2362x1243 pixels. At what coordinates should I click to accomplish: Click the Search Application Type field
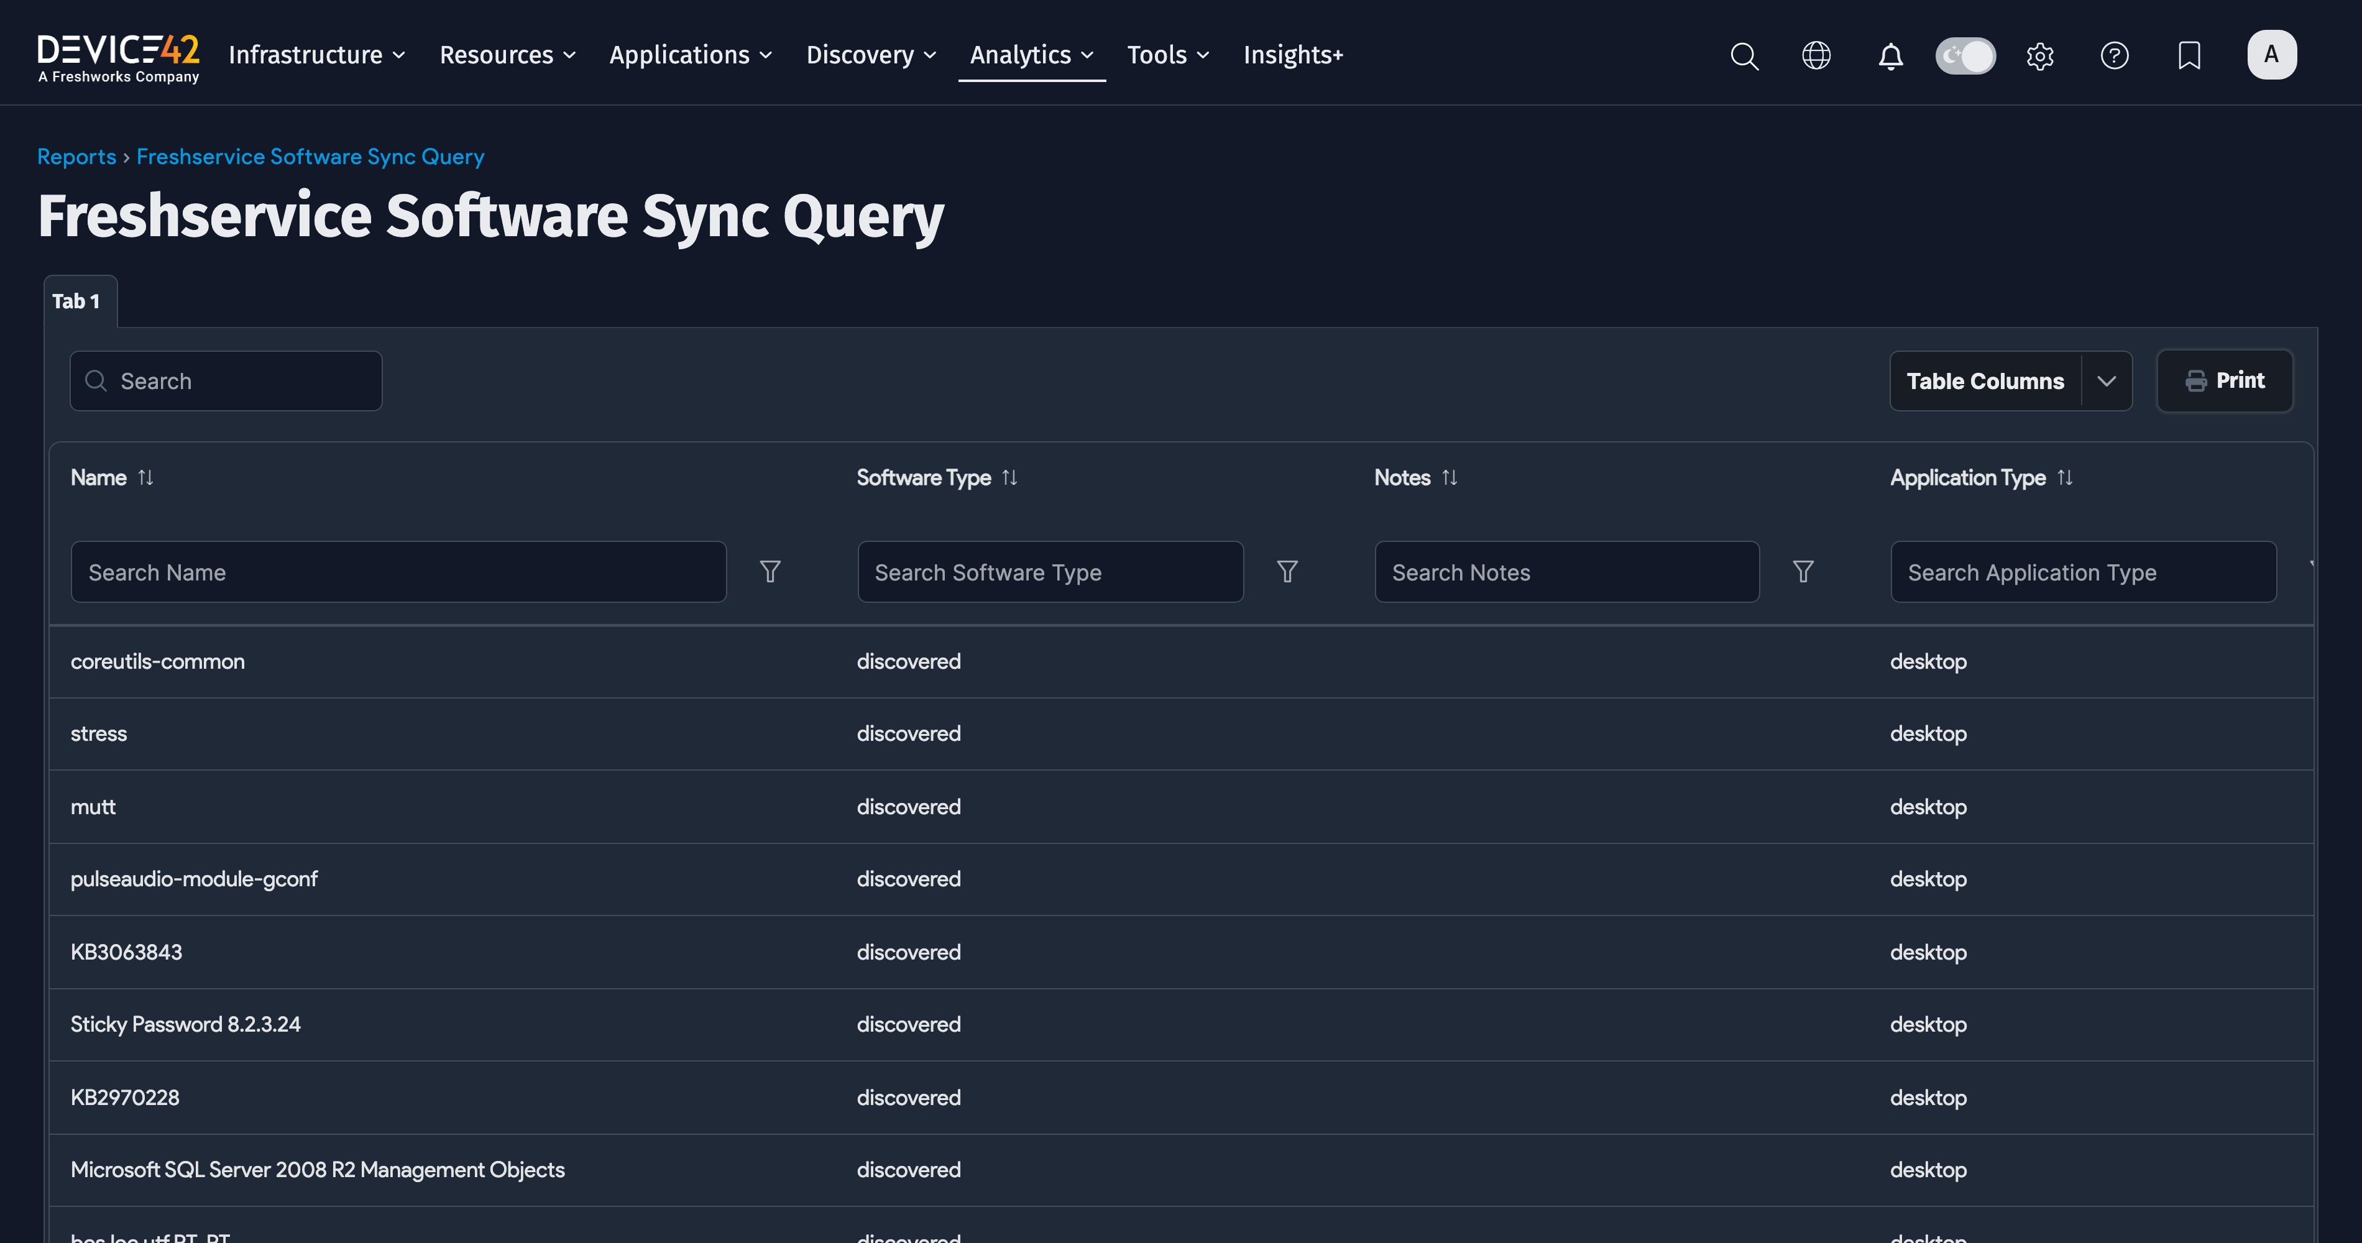[2084, 572]
